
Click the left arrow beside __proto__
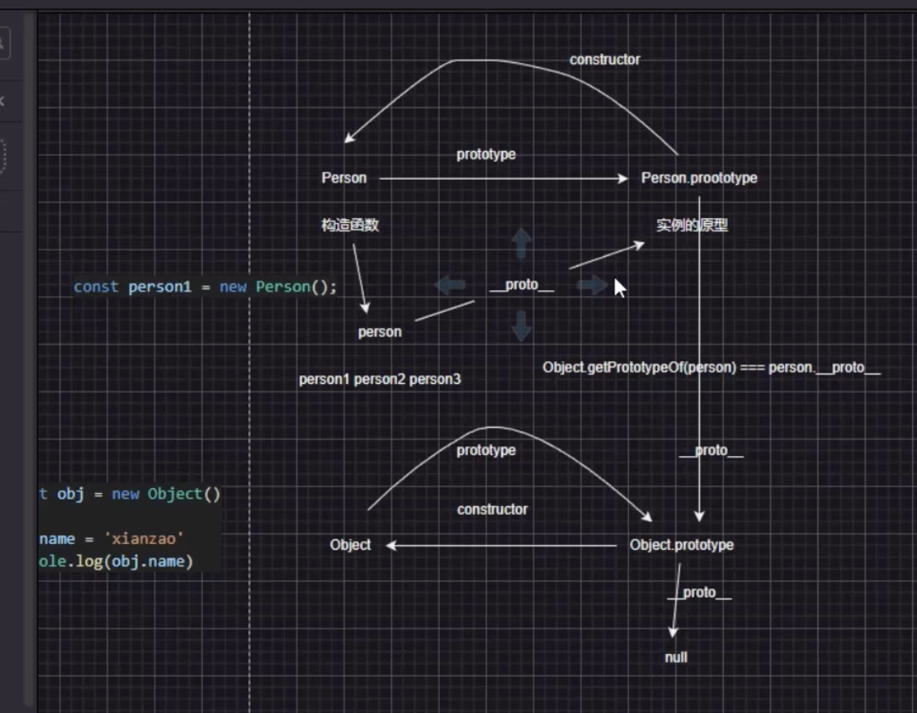click(450, 285)
